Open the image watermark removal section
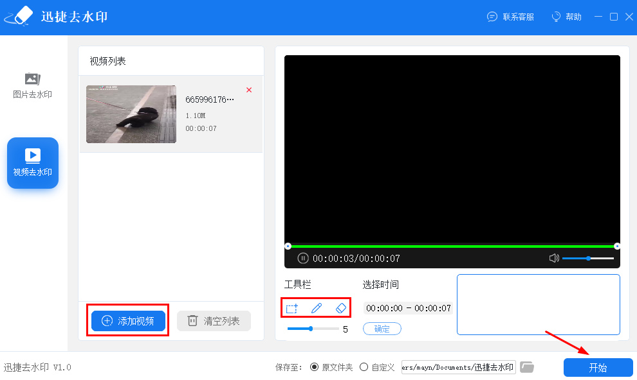Screen dimensions: 637x380 click(33, 85)
